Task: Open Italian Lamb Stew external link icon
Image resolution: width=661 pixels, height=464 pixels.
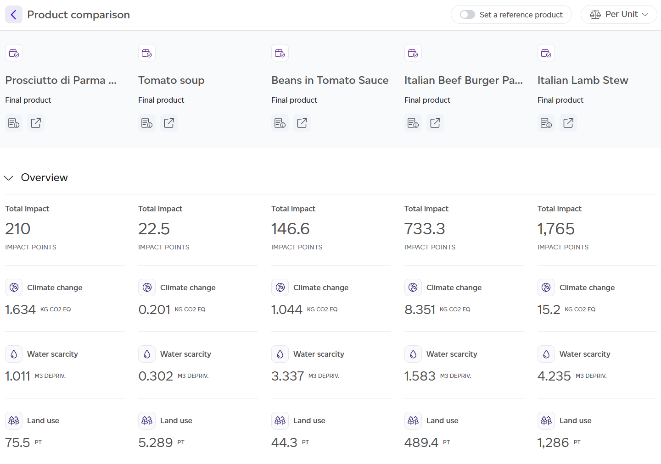Action: (568, 123)
